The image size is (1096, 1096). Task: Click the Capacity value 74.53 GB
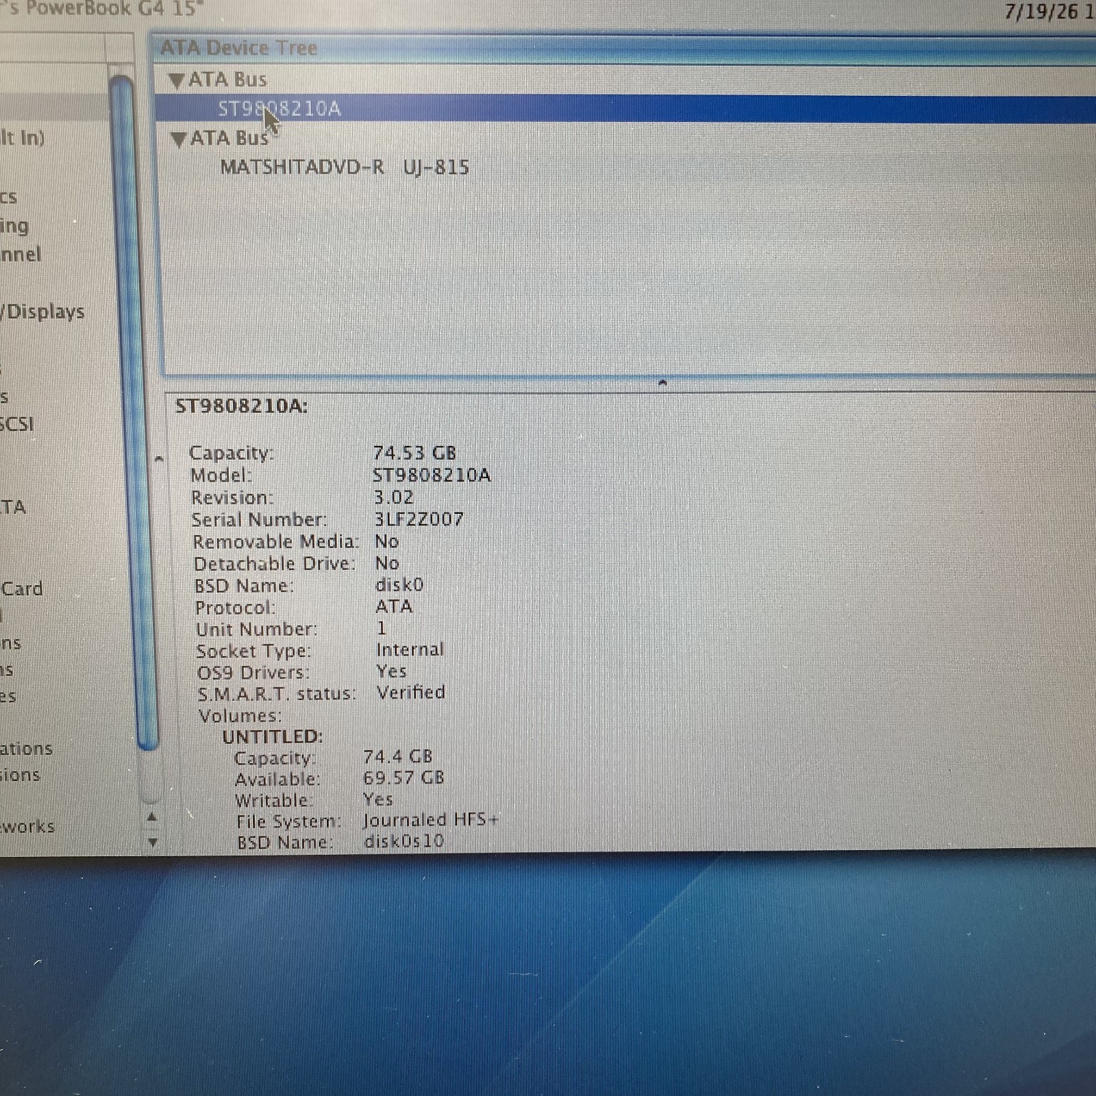pos(414,453)
